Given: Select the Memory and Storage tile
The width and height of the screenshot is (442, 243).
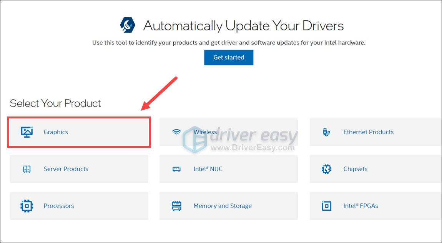Looking at the screenshot, I should point(228,206).
